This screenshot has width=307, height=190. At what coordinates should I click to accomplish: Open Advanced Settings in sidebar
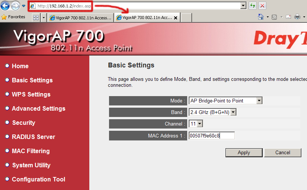click(x=39, y=108)
